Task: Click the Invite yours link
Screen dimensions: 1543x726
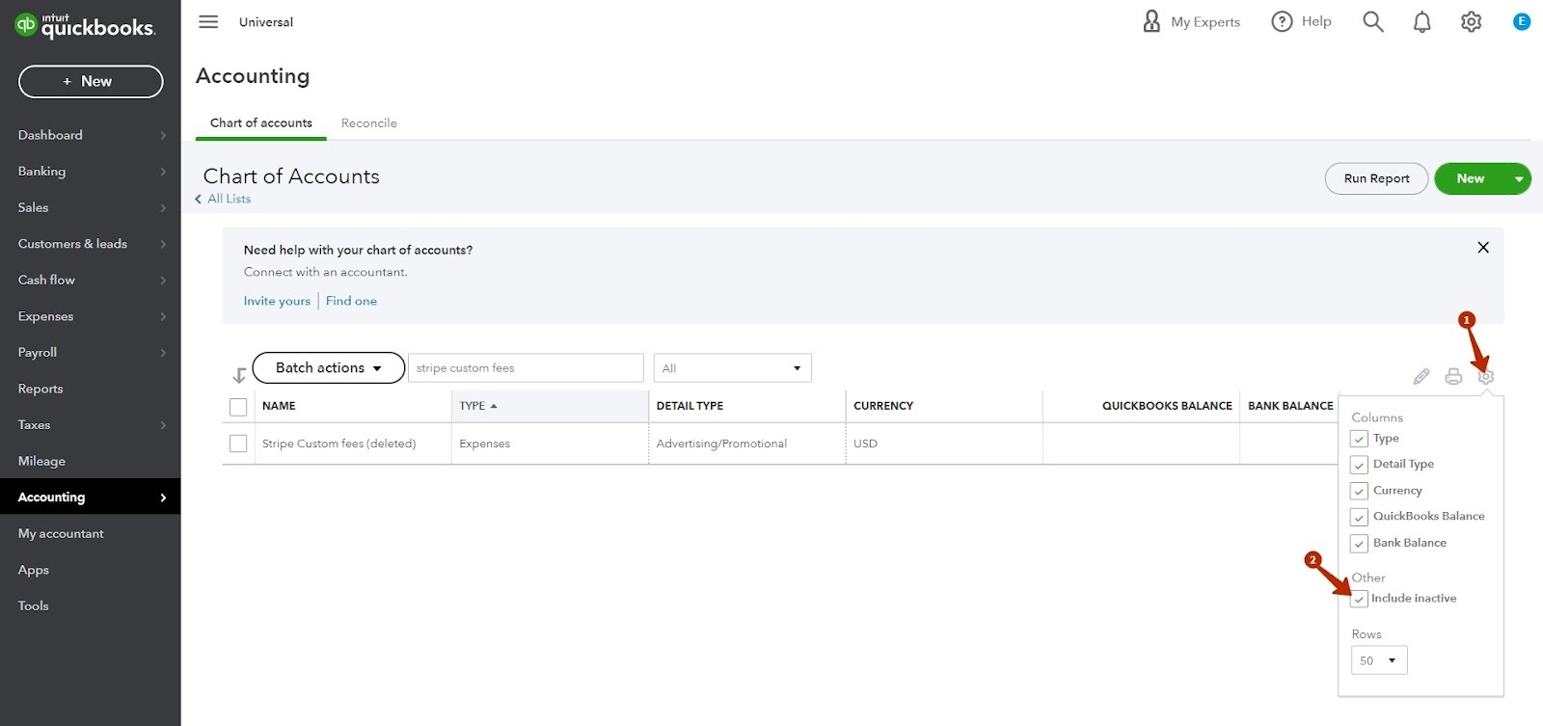Action: [277, 301]
